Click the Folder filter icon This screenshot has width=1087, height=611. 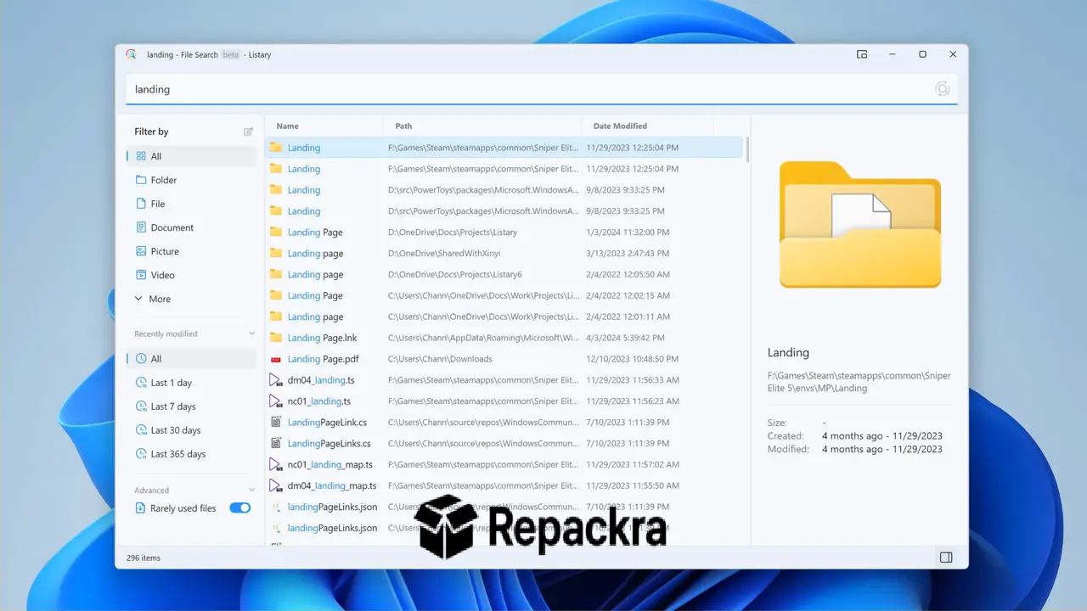(x=141, y=180)
